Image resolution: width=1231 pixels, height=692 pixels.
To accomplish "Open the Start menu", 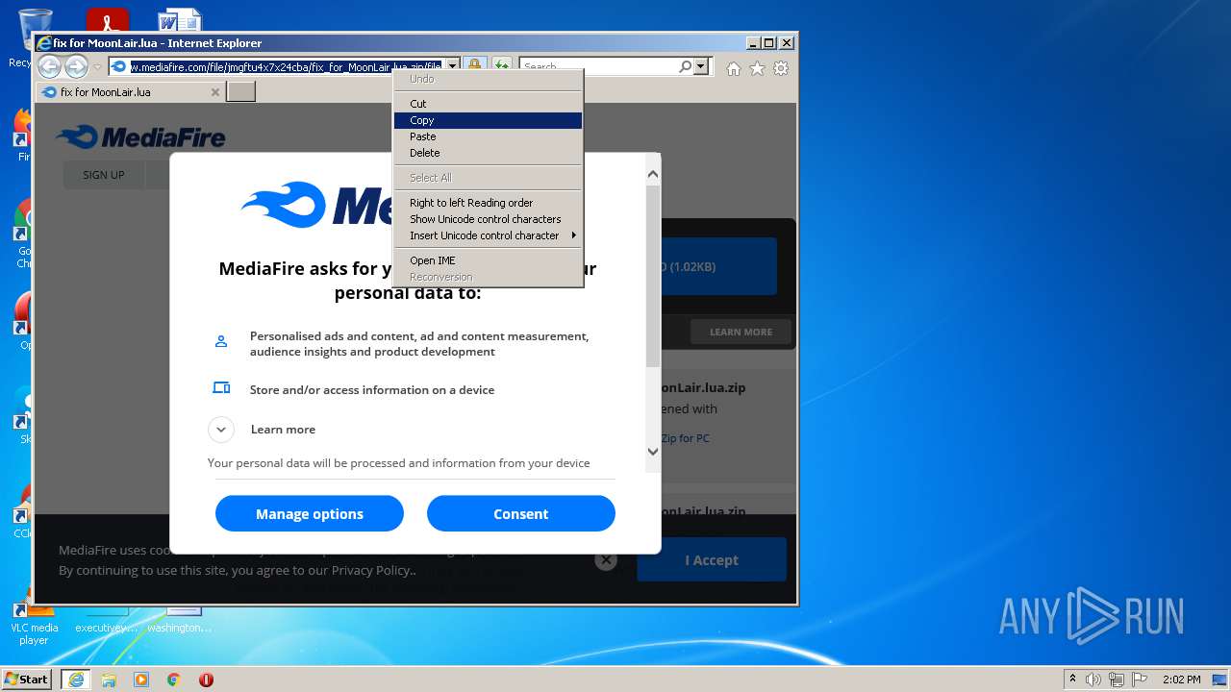I will click(x=26, y=679).
